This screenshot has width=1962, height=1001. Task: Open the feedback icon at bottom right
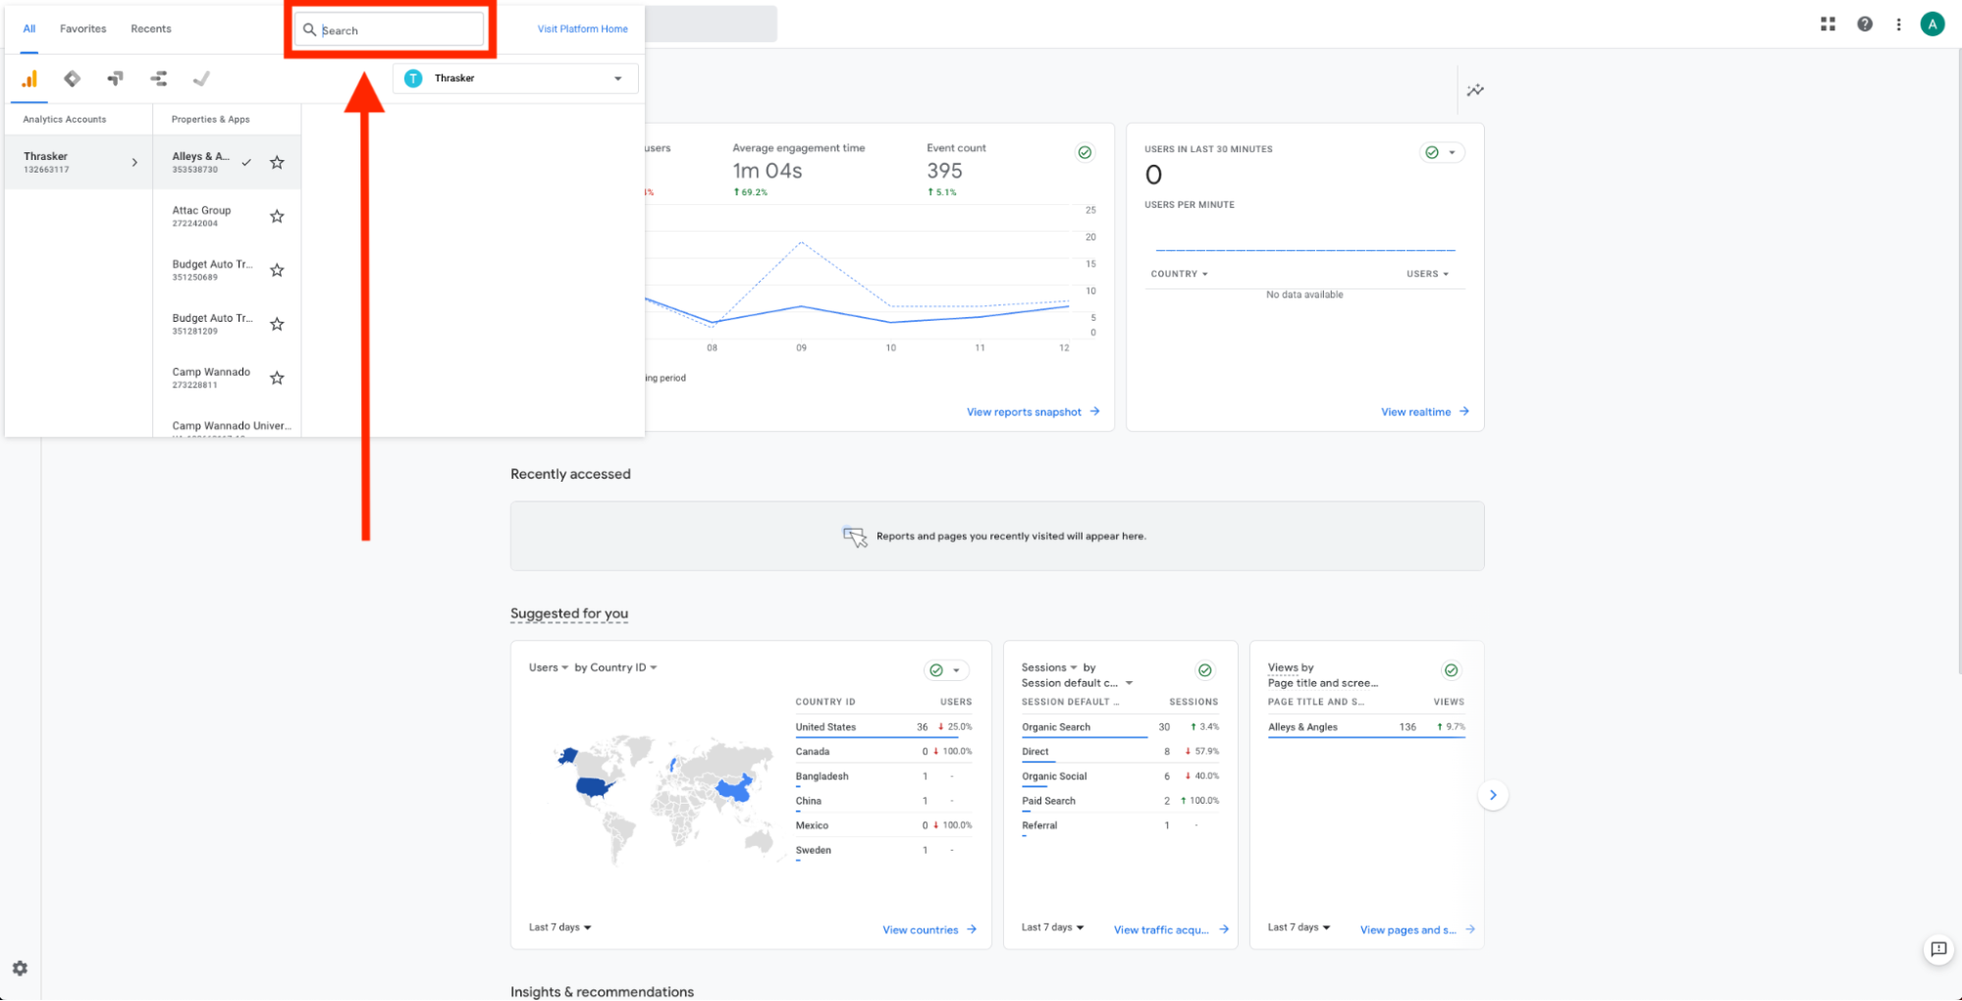point(1937,949)
